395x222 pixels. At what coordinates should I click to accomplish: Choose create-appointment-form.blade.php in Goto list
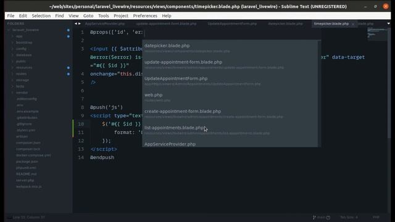click(x=230, y=113)
